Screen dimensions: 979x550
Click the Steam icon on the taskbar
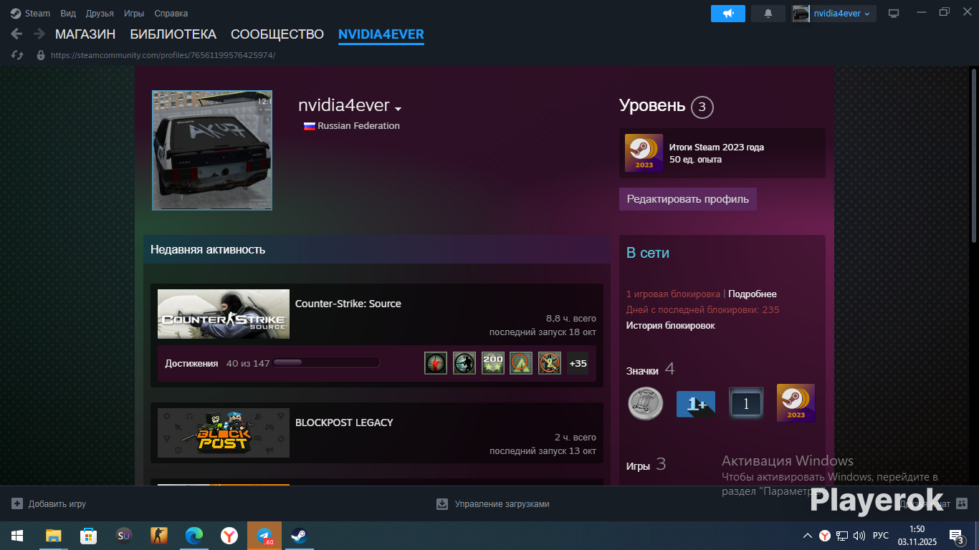(x=300, y=536)
